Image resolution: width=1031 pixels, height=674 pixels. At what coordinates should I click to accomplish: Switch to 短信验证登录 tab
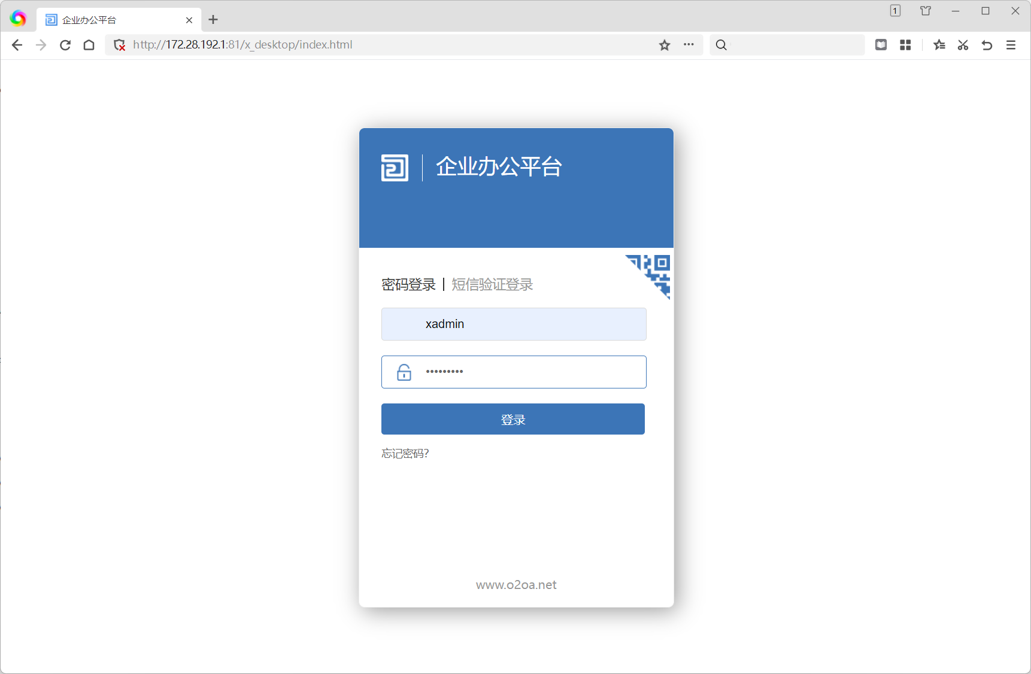click(492, 285)
